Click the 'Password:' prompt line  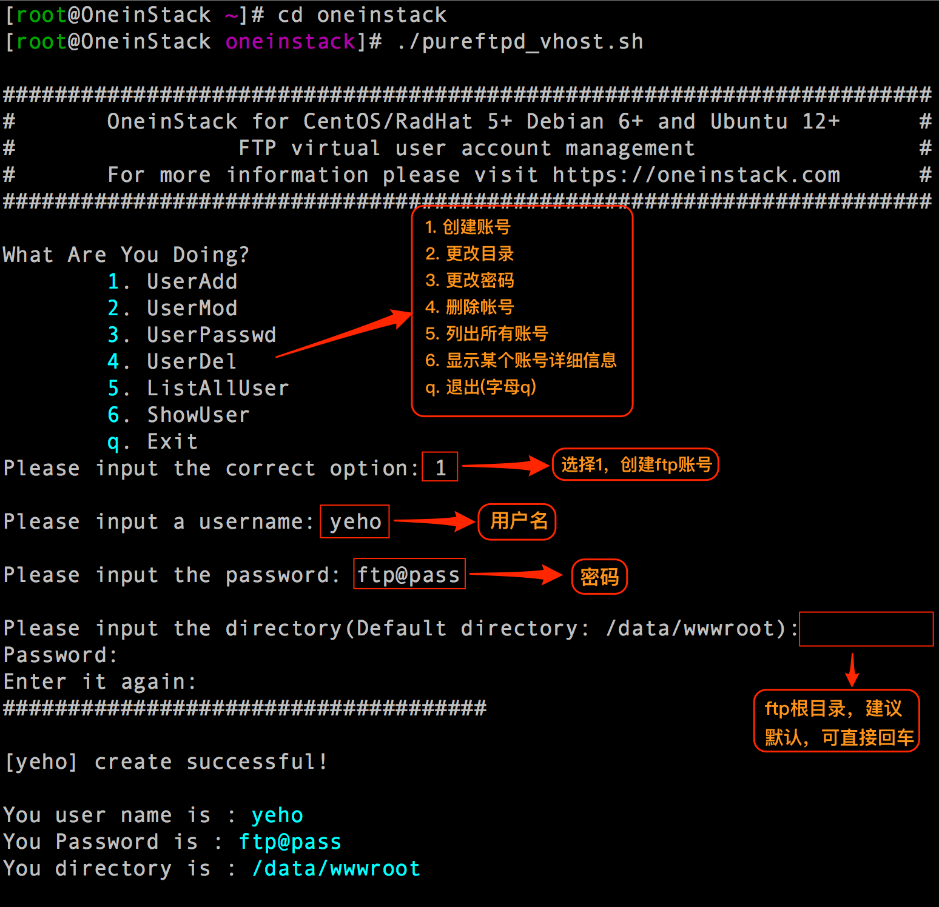click(60, 655)
